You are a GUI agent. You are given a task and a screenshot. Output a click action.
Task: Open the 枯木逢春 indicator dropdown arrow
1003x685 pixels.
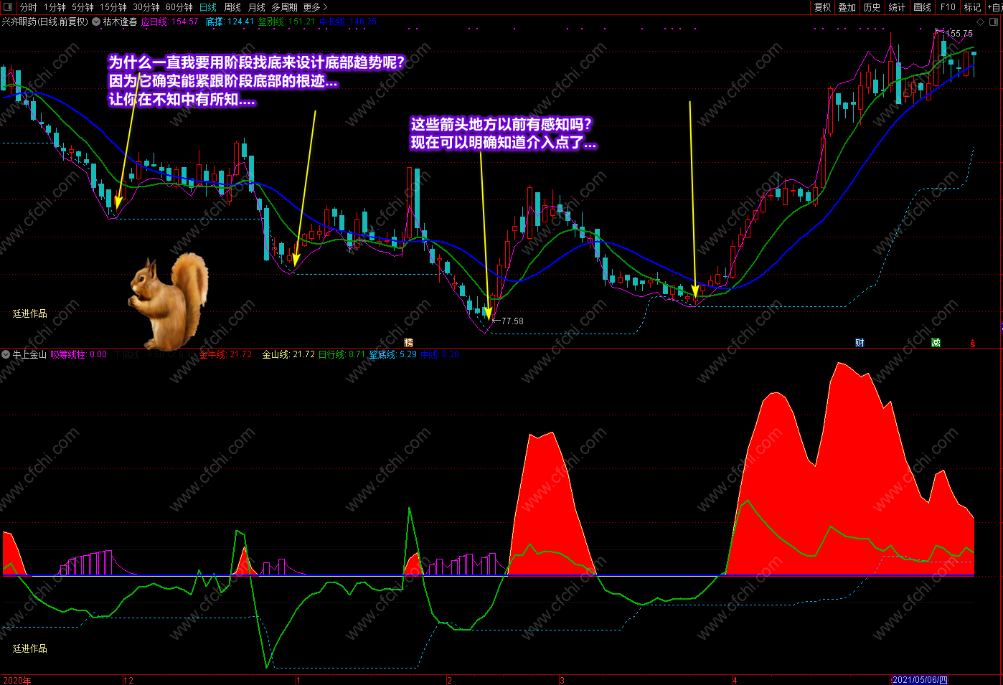pyautogui.click(x=96, y=22)
